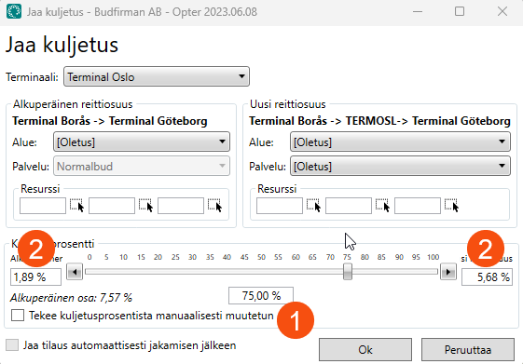Click the 5,68 % new share field
This screenshot has height=364, width=523.
(x=487, y=277)
